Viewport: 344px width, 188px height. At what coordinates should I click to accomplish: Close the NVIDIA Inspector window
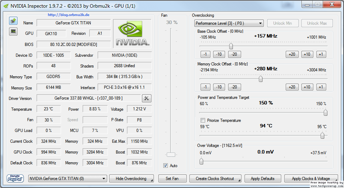click(332, 5)
